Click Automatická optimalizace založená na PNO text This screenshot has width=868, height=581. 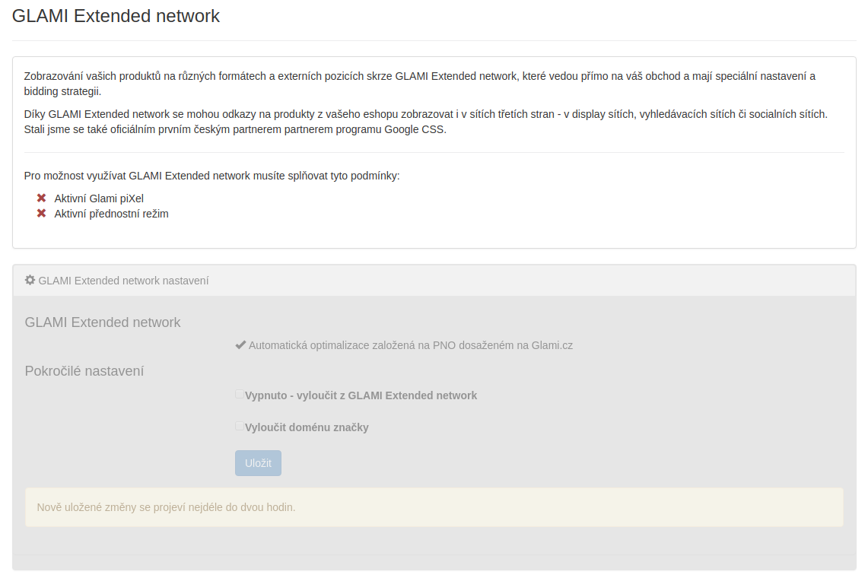[411, 346]
